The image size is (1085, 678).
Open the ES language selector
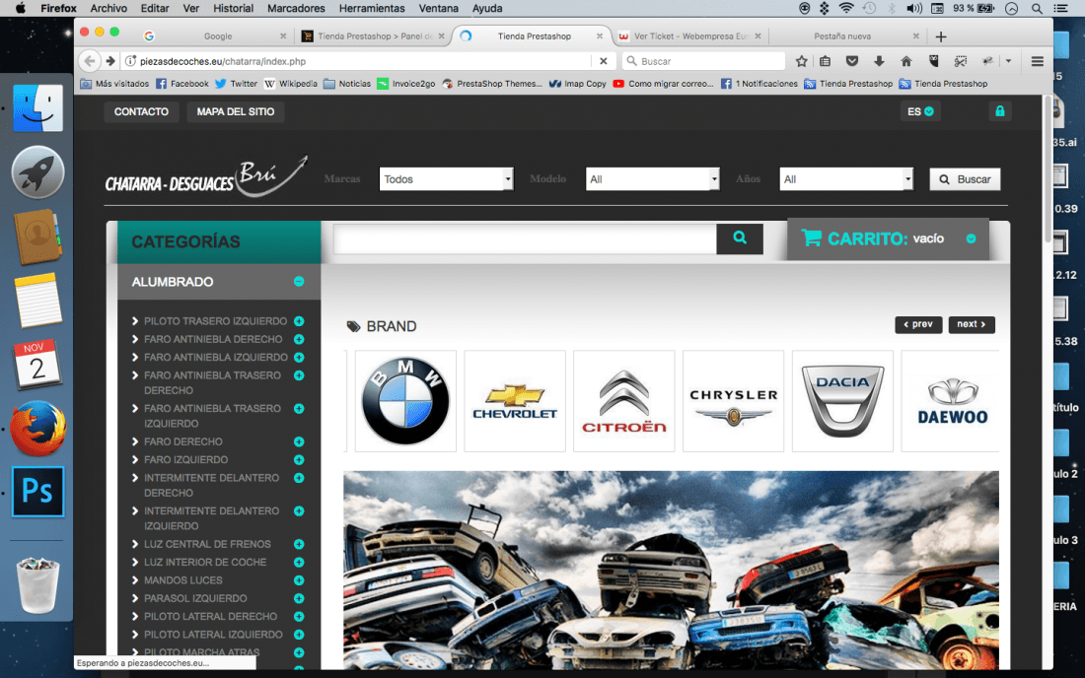(x=920, y=111)
